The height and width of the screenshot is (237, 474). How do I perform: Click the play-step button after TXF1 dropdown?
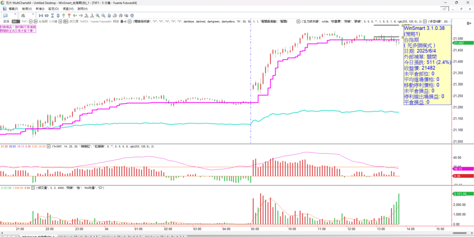click(36, 21)
